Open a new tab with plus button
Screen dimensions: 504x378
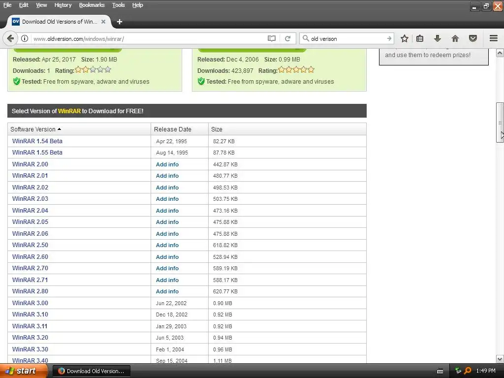point(120,22)
